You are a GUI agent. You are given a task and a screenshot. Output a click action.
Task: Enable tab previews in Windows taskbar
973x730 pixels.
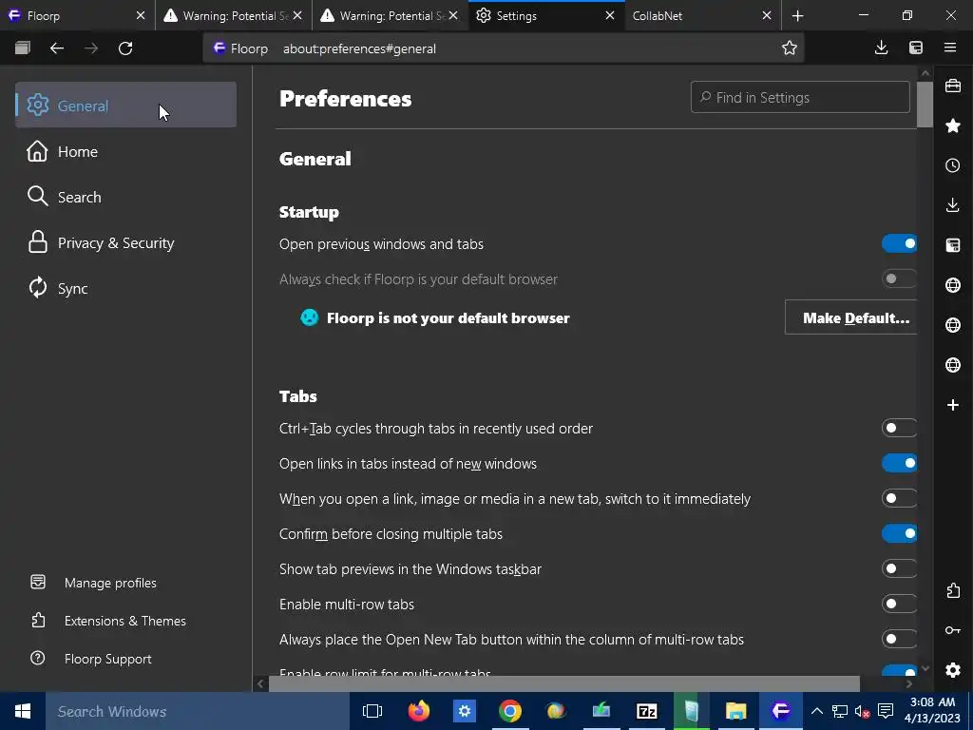pos(899,568)
